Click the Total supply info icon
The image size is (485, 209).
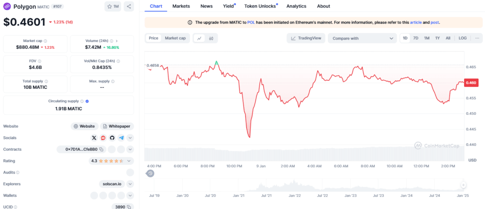point(46,81)
